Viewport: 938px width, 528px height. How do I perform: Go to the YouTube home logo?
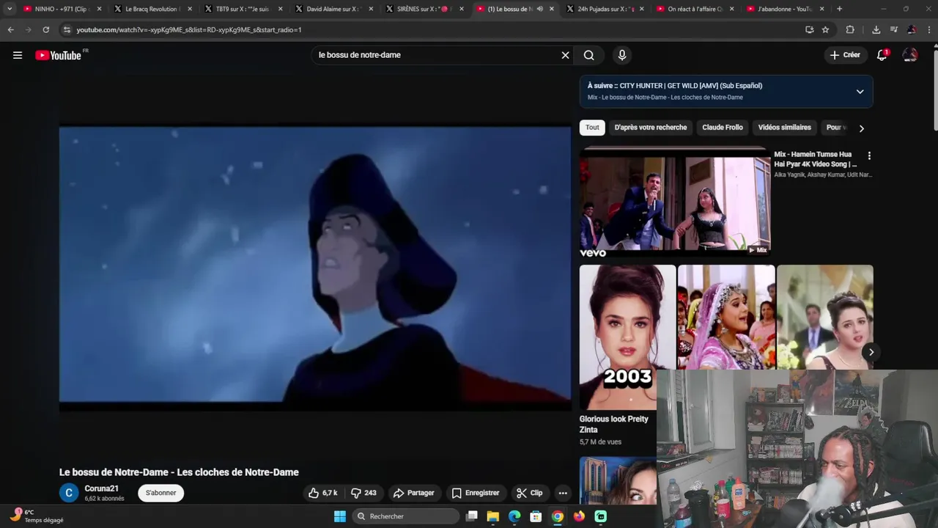[x=59, y=55]
